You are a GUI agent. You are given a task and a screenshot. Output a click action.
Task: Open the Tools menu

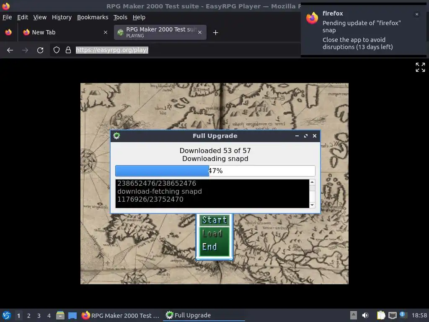pos(120,17)
